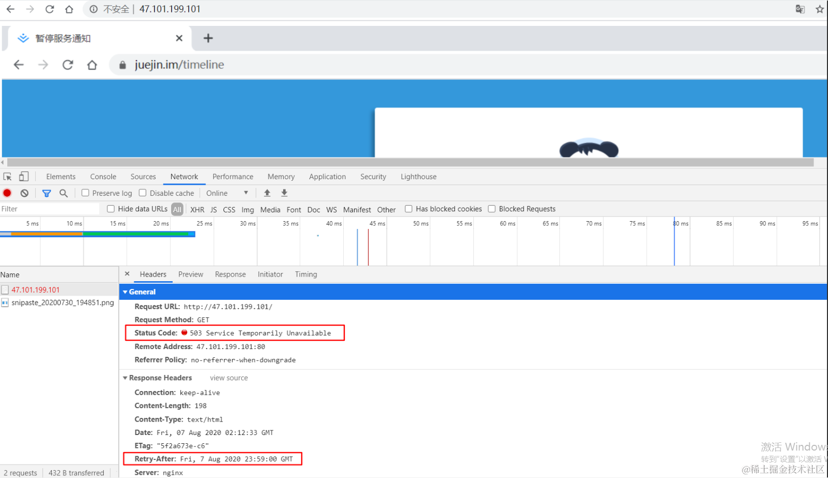Click the import HAR upload icon

tap(267, 193)
